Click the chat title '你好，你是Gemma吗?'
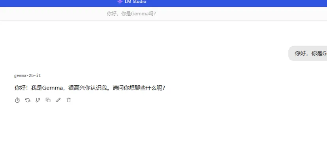Image resolution: width=327 pixels, height=167 pixels. point(132,14)
